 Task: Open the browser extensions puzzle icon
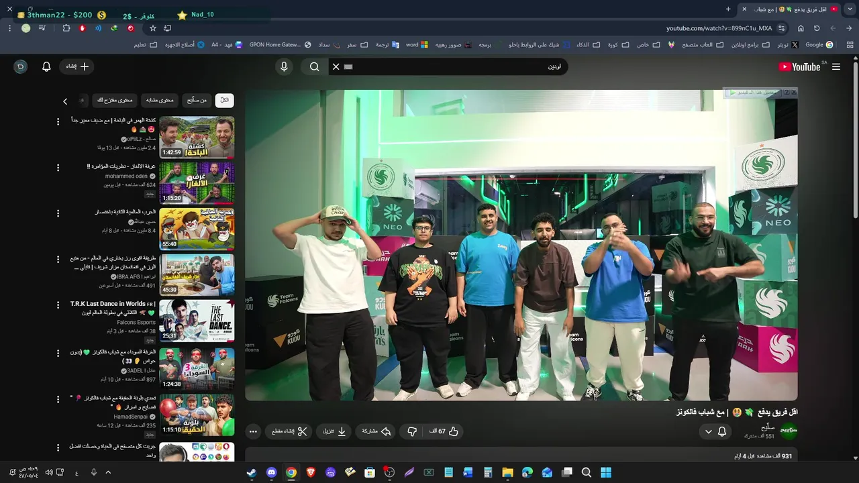pos(66,28)
